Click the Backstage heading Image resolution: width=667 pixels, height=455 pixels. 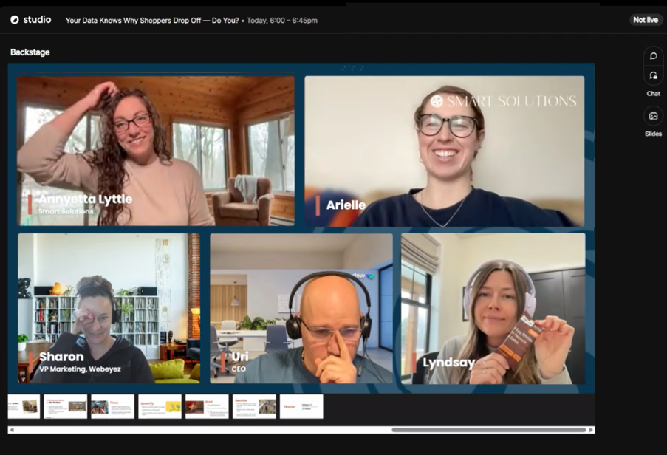pos(30,52)
